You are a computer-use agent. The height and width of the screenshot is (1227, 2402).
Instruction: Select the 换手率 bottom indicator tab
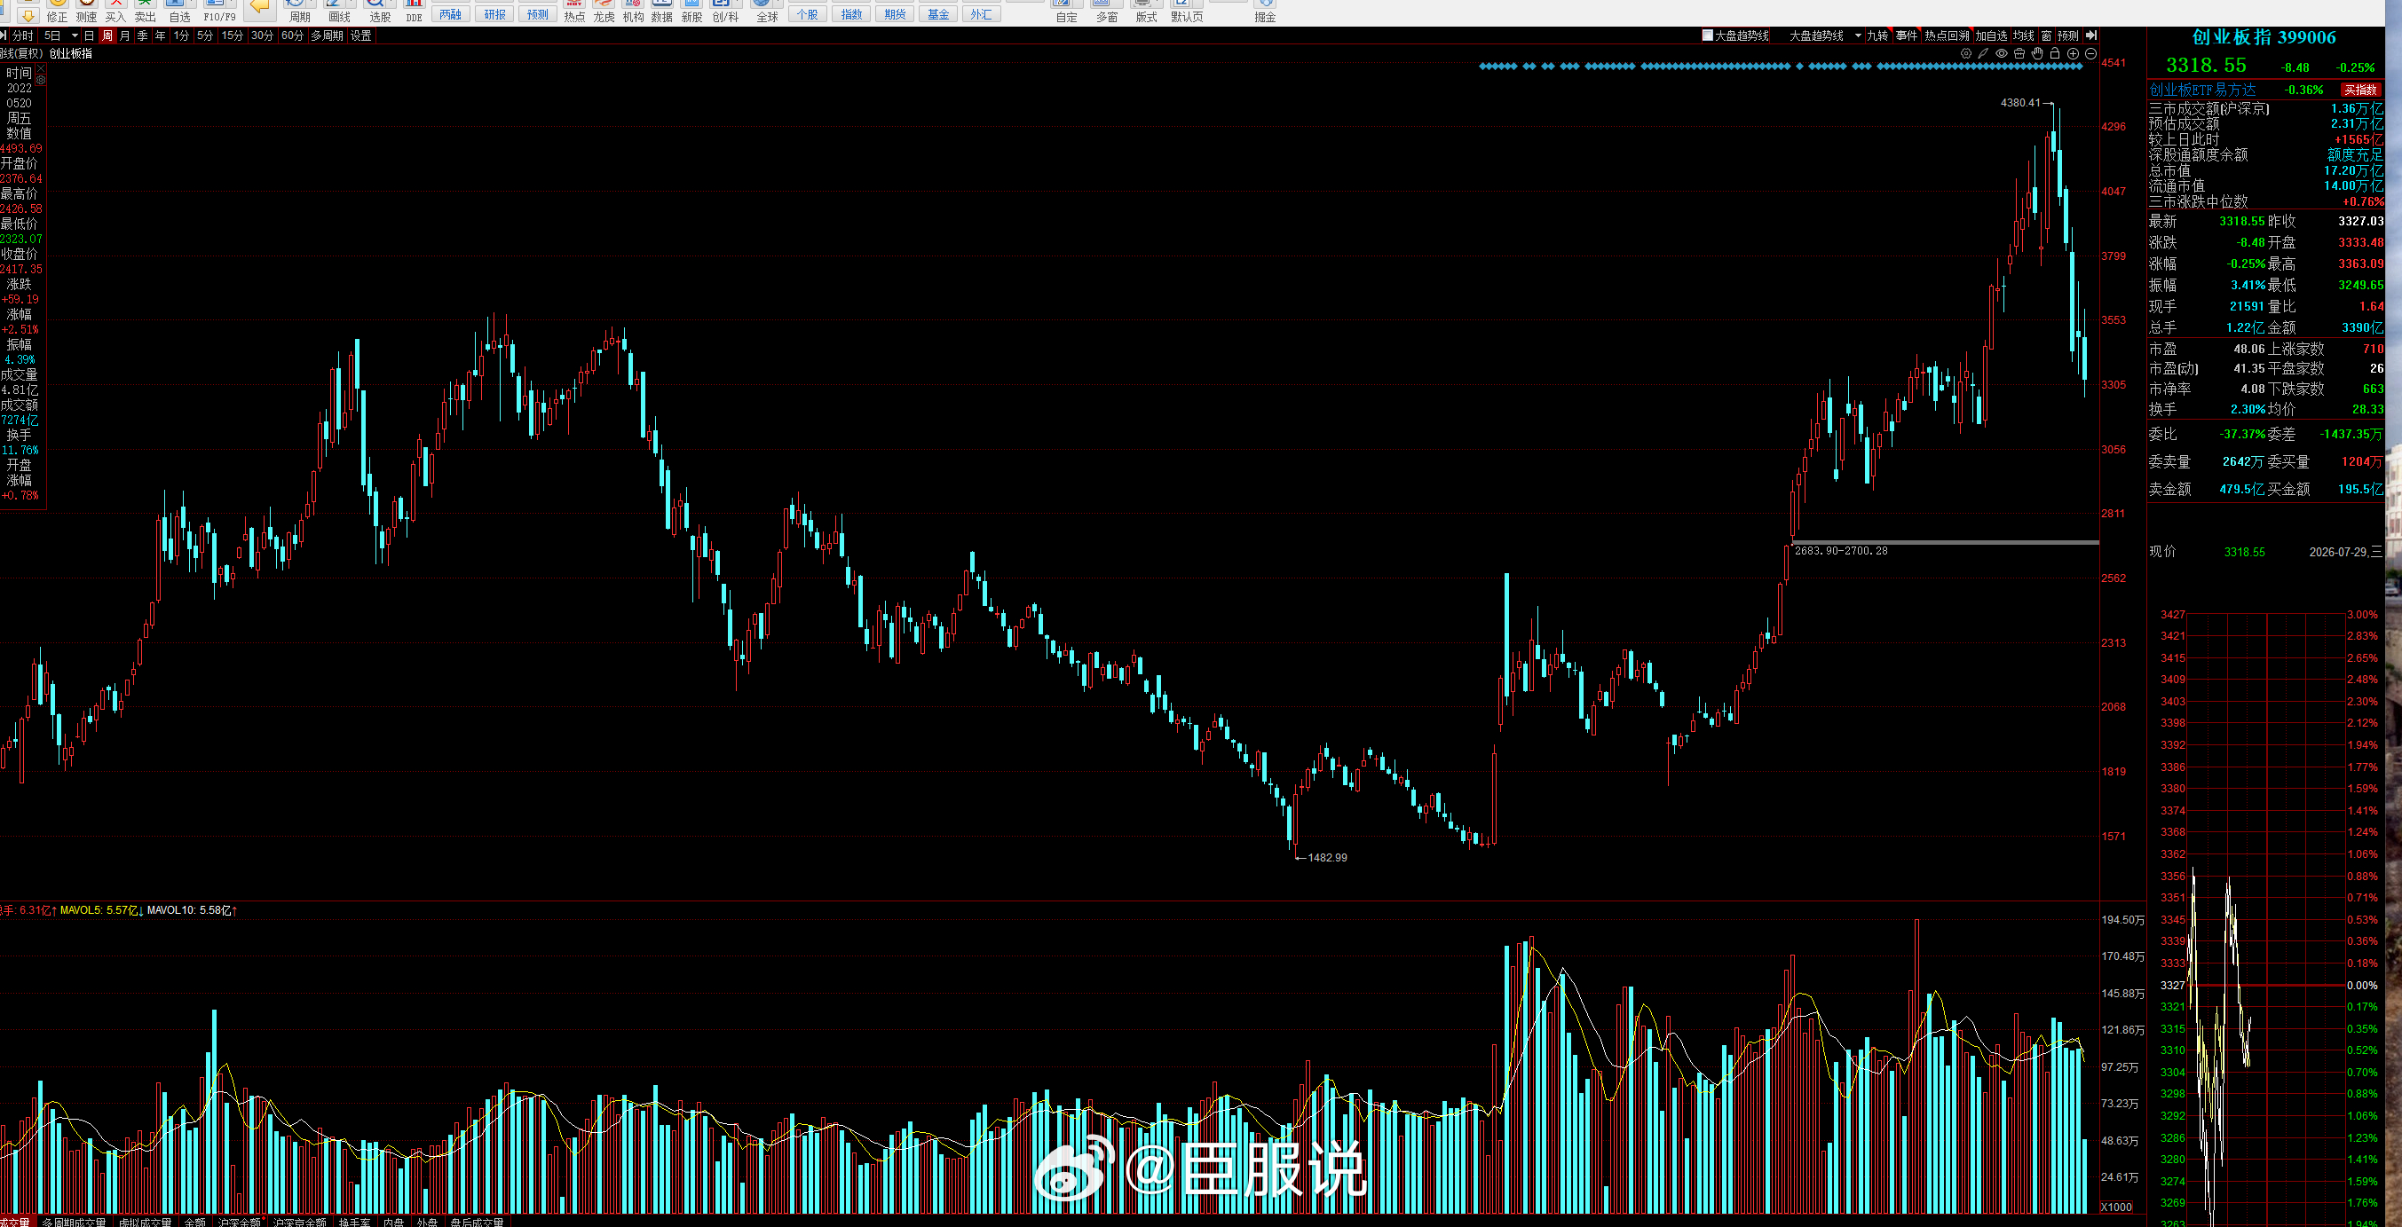[354, 1222]
